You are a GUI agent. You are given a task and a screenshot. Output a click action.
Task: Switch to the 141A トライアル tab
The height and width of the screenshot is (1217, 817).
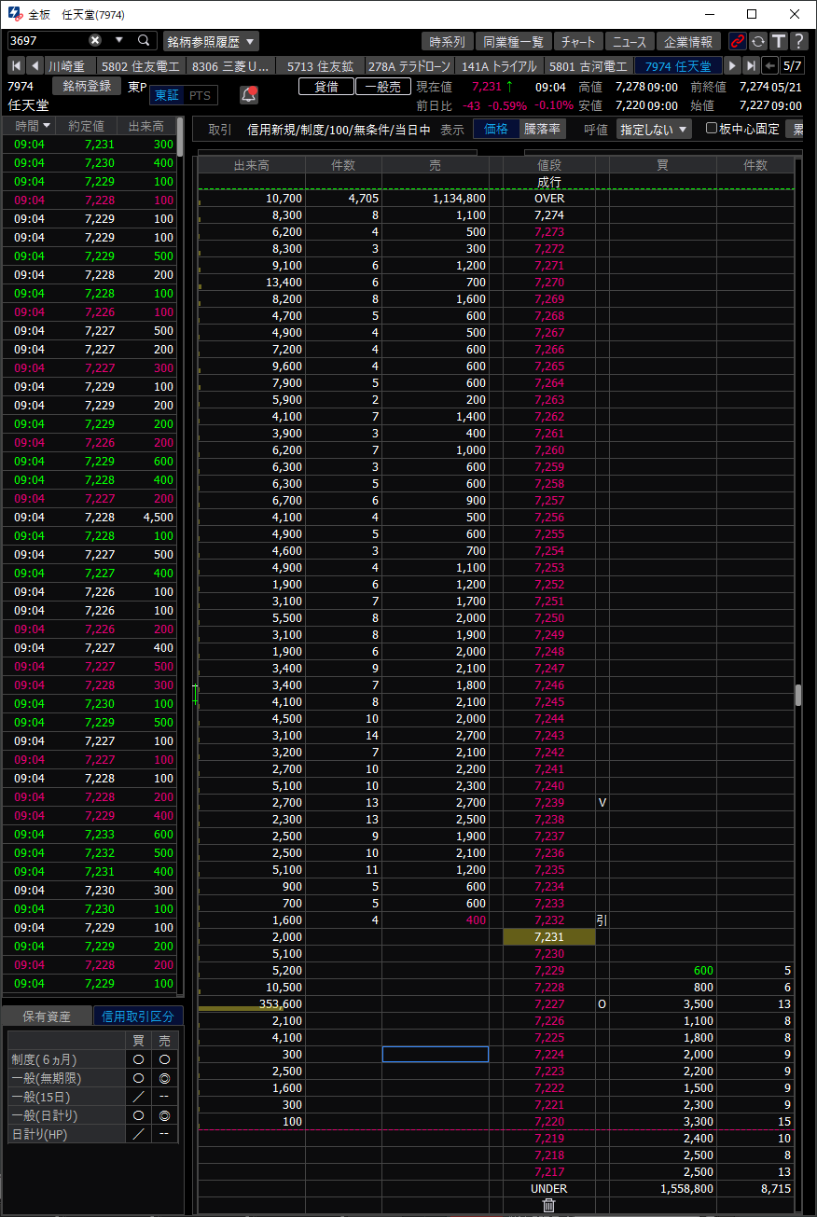coord(499,66)
